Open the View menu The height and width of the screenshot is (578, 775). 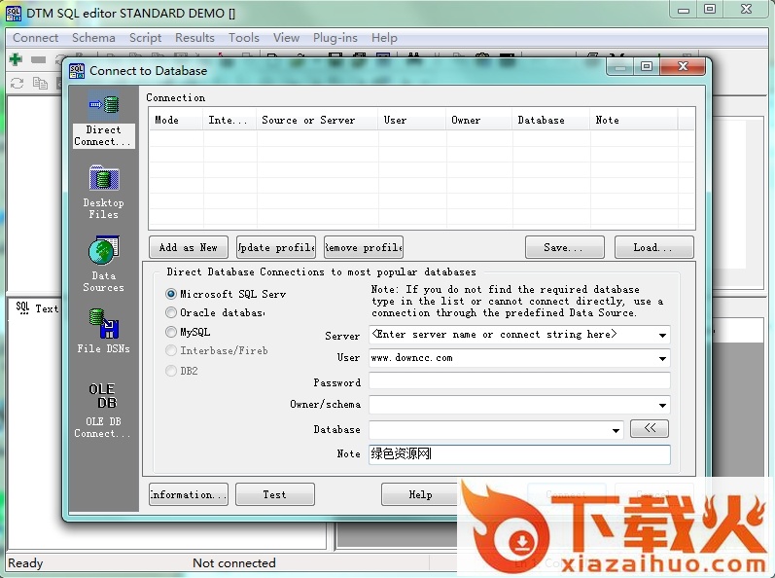tap(286, 38)
